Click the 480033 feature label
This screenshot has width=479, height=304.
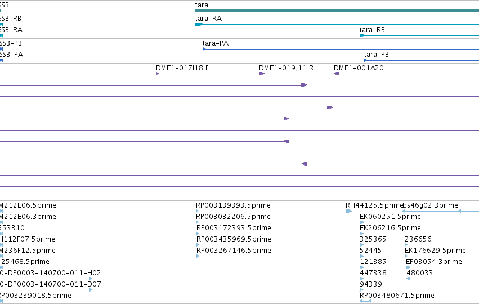pos(420,273)
